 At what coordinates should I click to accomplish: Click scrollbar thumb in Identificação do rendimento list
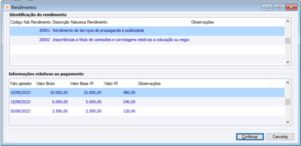287,41
